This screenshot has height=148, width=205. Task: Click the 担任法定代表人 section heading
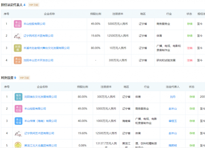pos(12,5)
